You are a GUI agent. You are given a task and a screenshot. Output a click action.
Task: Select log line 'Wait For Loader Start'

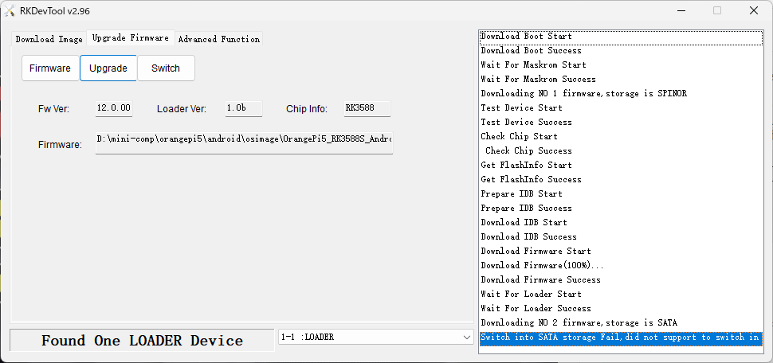621,294
